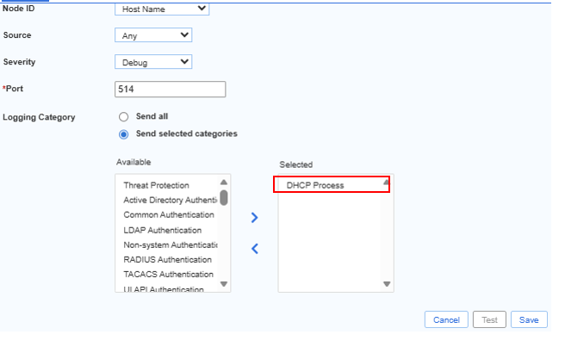The height and width of the screenshot is (353, 565).
Task: Expand the Source dropdown set to Any
Action: pyautogui.click(x=153, y=35)
